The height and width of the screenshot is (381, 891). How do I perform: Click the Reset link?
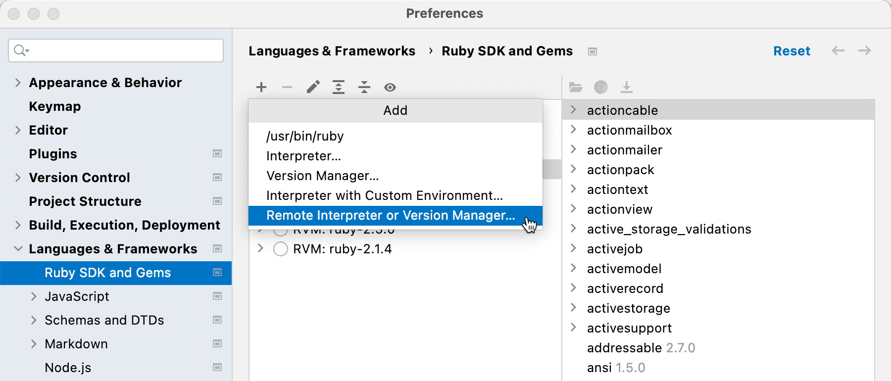click(x=792, y=51)
